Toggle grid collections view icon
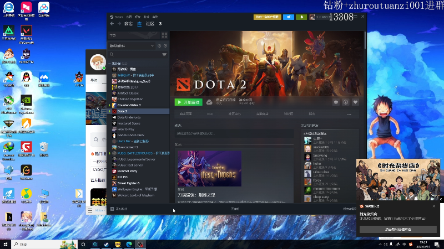 tap(164, 35)
